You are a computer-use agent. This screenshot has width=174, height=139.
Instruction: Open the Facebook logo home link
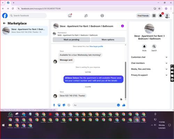[x=5, y=16]
